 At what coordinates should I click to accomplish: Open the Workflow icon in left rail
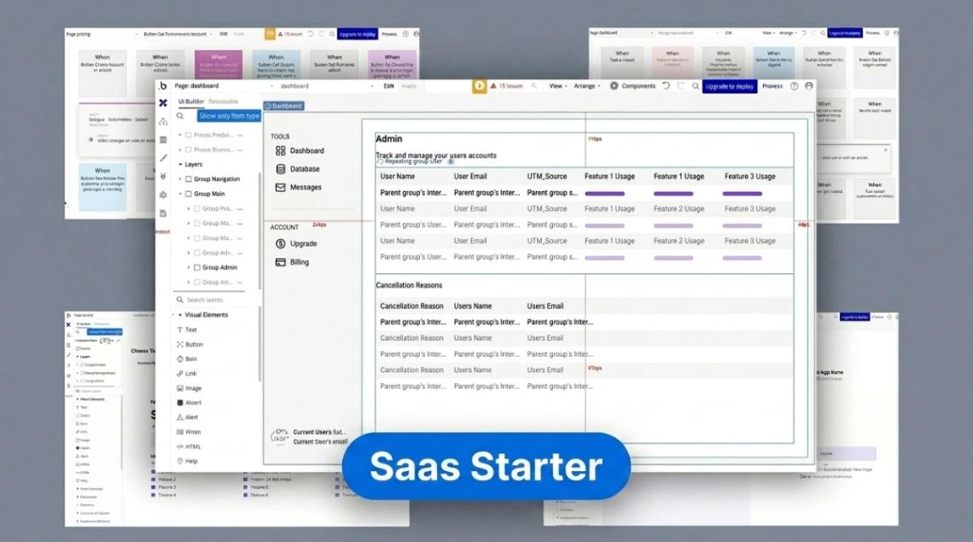(162, 122)
